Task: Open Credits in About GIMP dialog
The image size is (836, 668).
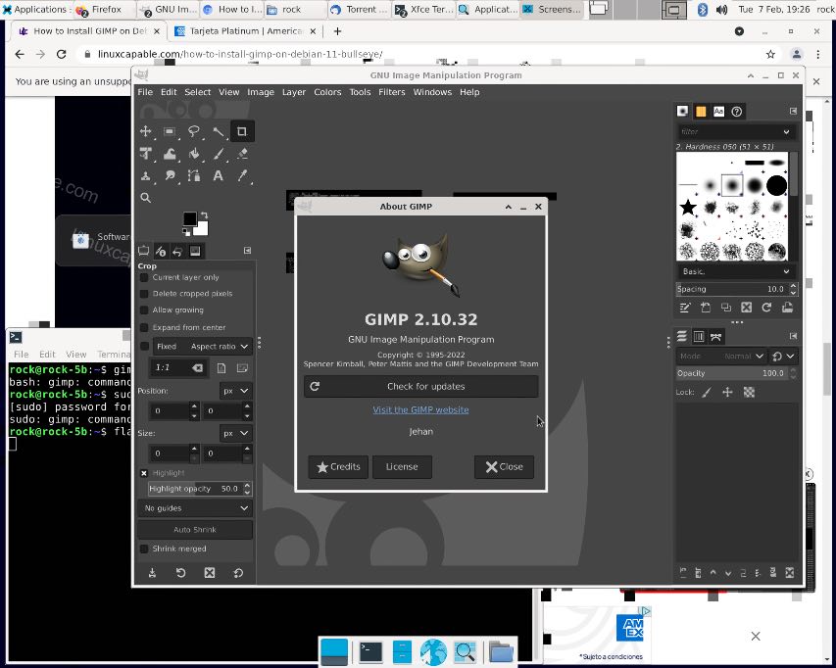Action: (x=338, y=467)
